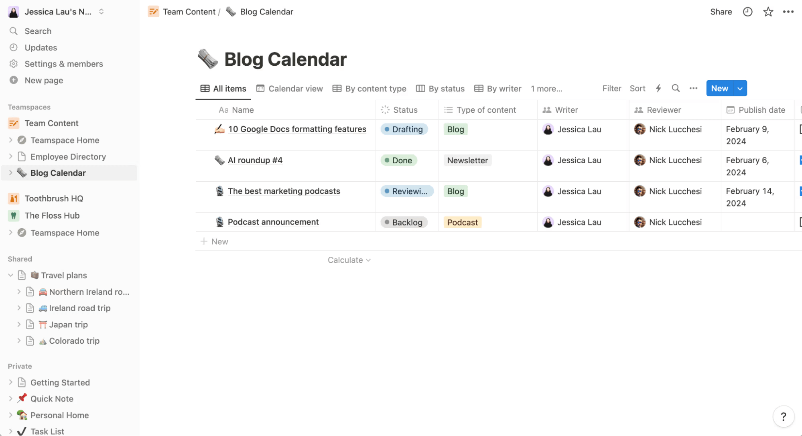802x436 pixels.
Task: Open the database search icon
Action: coord(676,88)
